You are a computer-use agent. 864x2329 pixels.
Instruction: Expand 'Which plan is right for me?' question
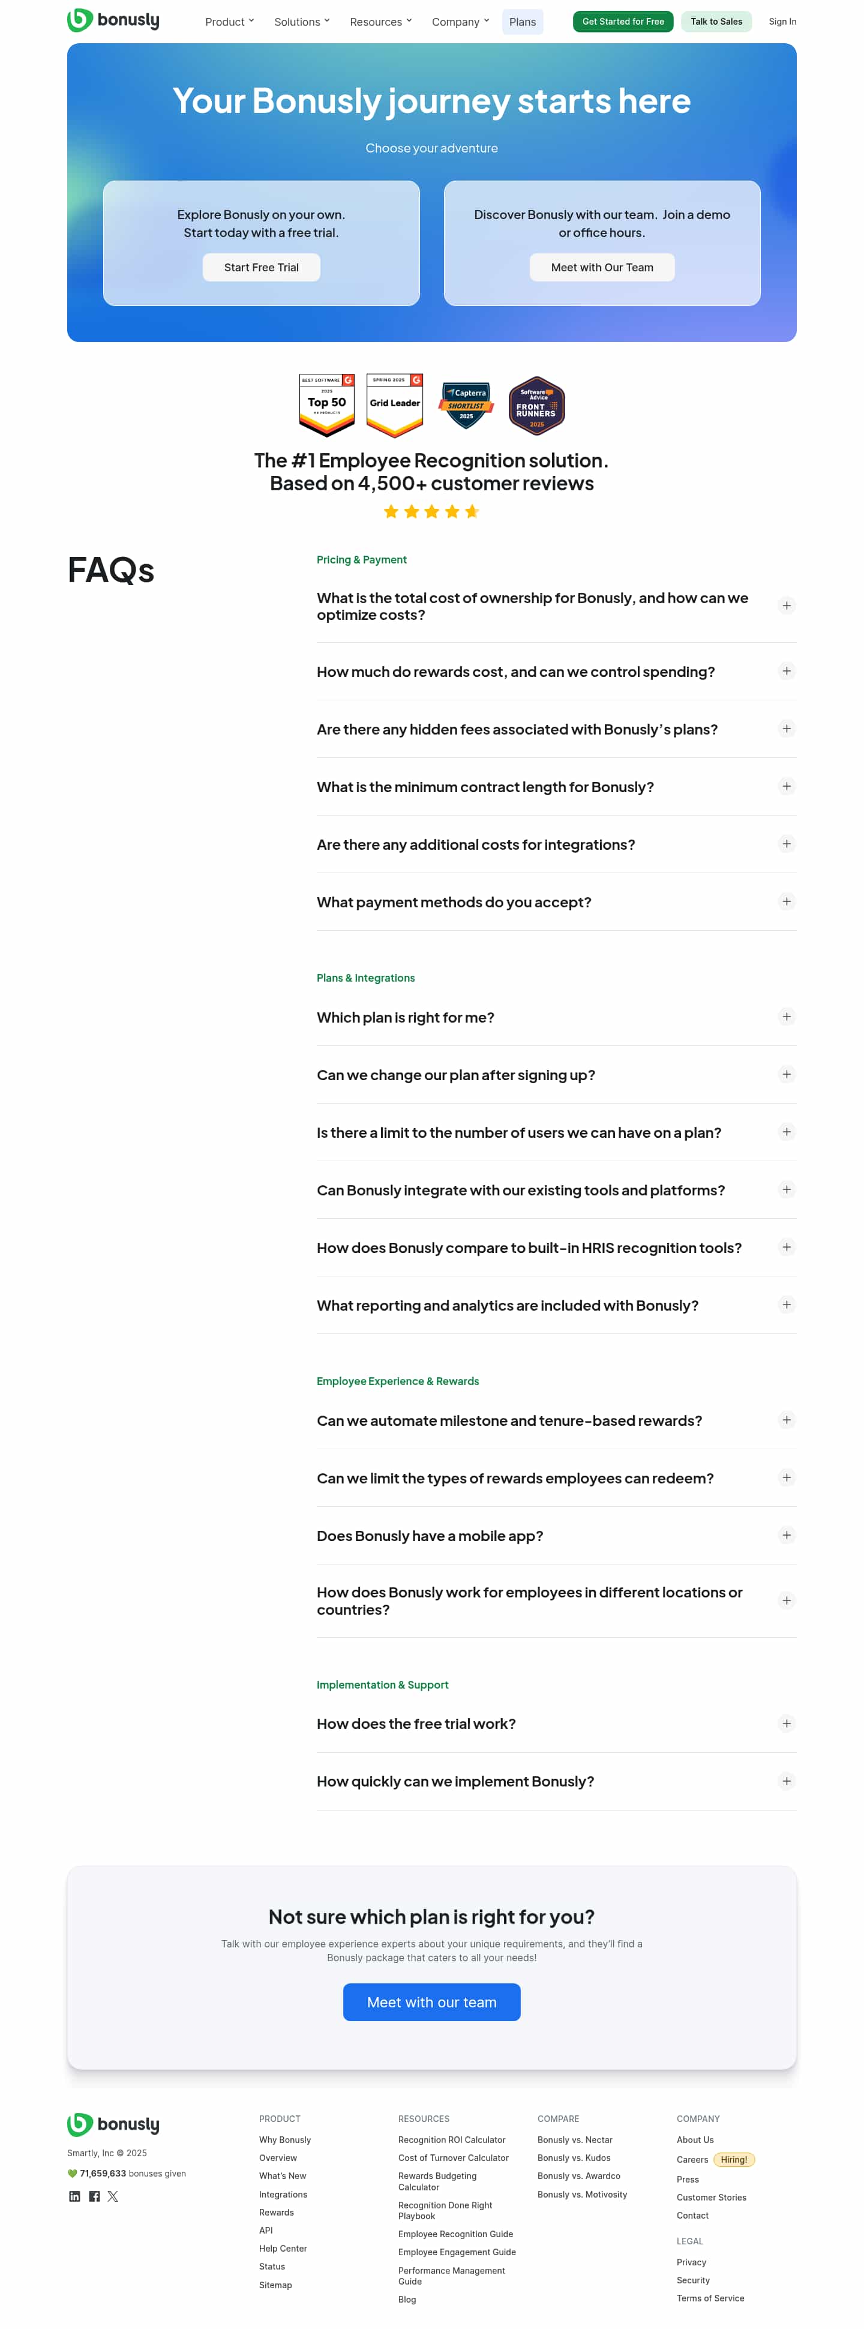pos(786,1017)
